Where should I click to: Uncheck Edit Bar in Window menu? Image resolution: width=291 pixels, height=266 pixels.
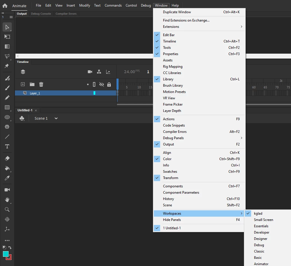coord(199,35)
